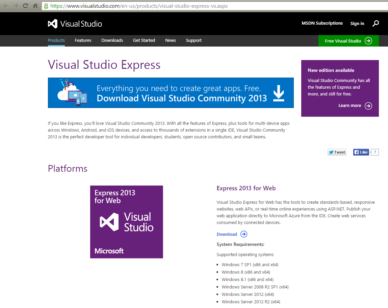Viewport: 388px width, 308px height.
Task: Click the Sign in link
Action: (x=357, y=24)
